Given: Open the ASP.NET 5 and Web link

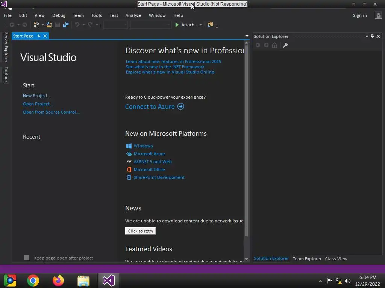Looking at the screenshot, I should [x=153, y=162].
